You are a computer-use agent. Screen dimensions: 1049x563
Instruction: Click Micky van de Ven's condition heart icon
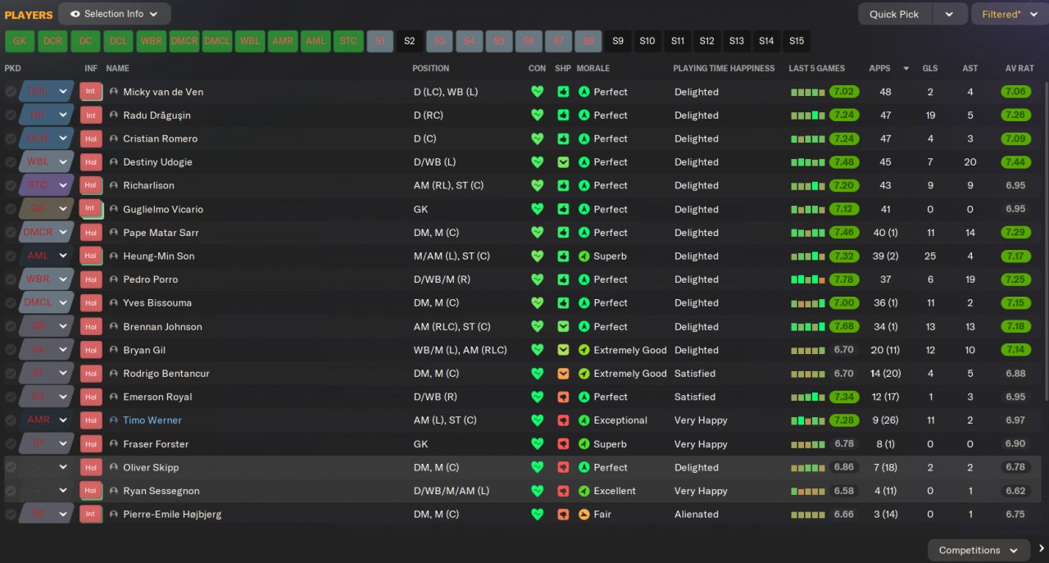tap(537, 92)
